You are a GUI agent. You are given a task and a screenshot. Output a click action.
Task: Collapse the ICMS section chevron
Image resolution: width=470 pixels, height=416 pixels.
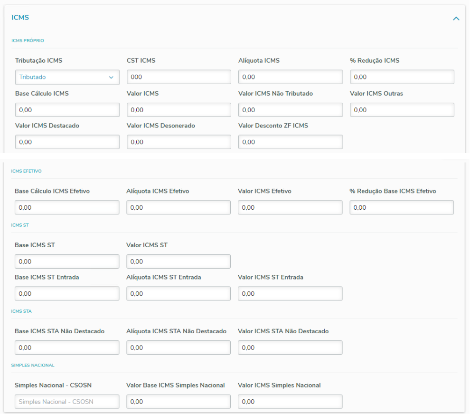coord(456,19)
